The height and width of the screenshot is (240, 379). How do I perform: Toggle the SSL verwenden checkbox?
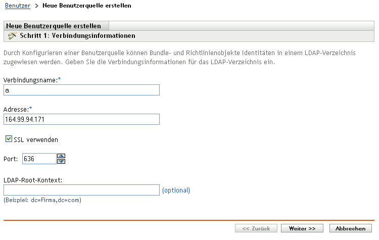9,138
